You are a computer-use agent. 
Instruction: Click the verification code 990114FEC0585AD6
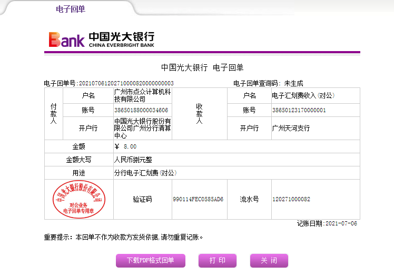point(198,200)
